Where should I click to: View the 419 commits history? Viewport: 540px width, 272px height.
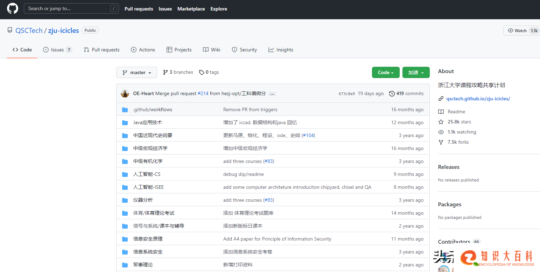click(x=406, y=93)
